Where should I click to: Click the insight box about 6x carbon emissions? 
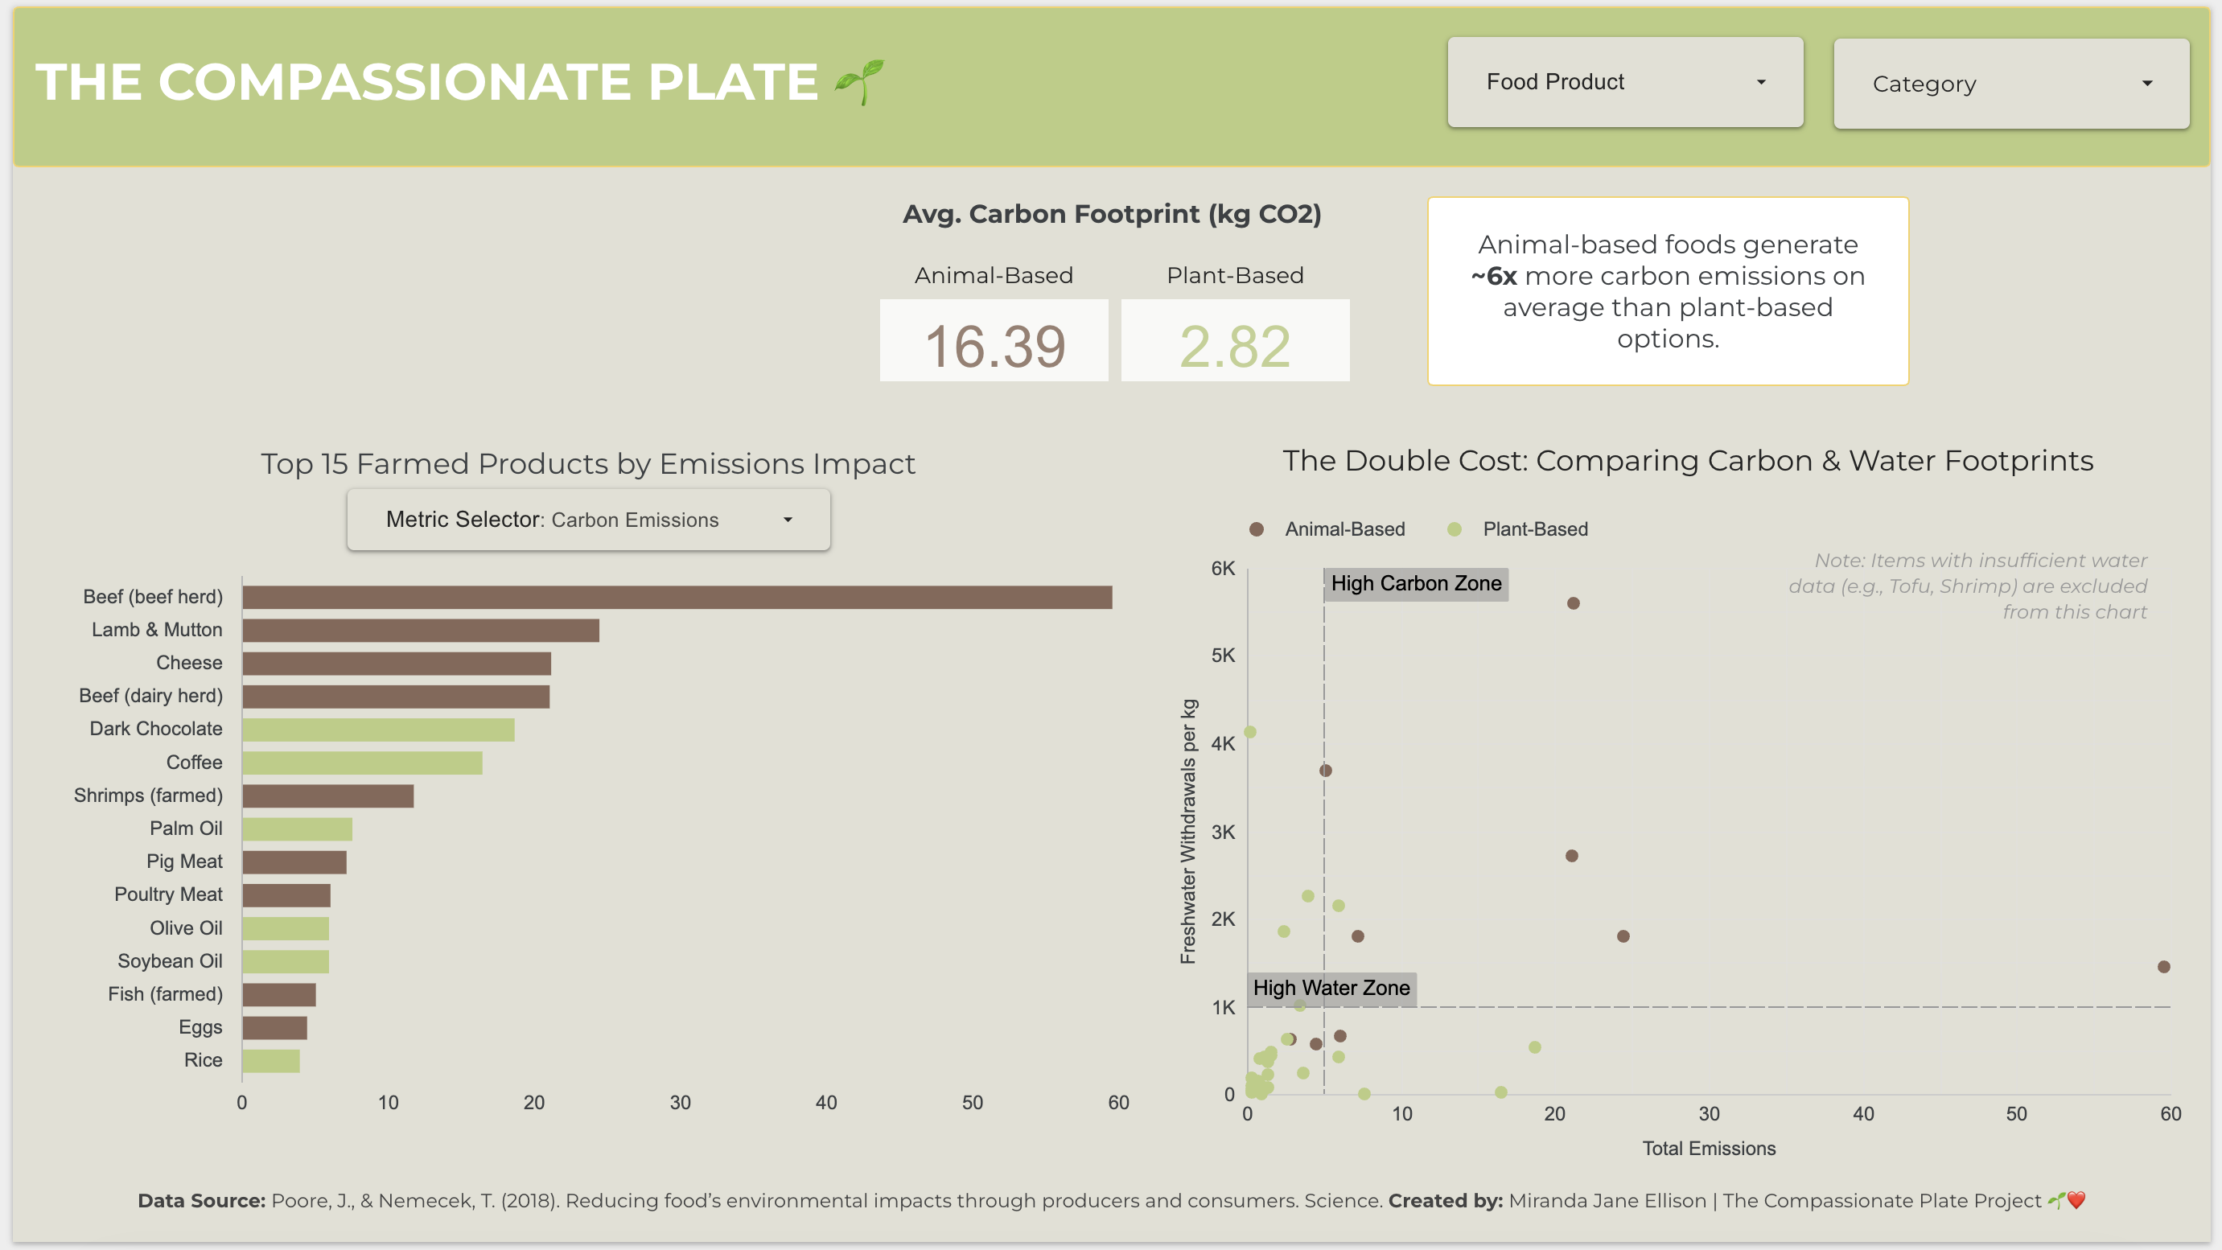point(1669,291)
